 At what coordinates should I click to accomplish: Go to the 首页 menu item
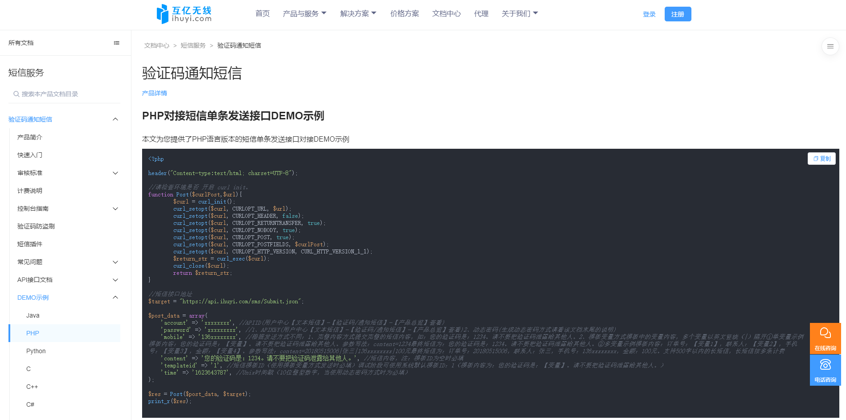pyautogui.click(x=262, y=13)
